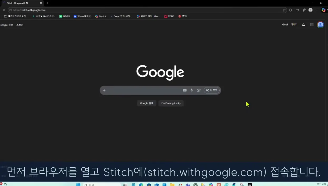The height and width of the screenshot is (186, 328).
Task: Open the 시그널 실시간검색 bookmark
Action: click(44, 16)
